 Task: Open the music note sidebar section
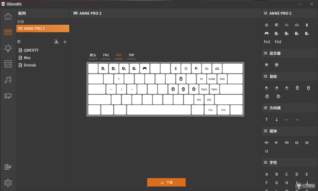coord(8,80)
